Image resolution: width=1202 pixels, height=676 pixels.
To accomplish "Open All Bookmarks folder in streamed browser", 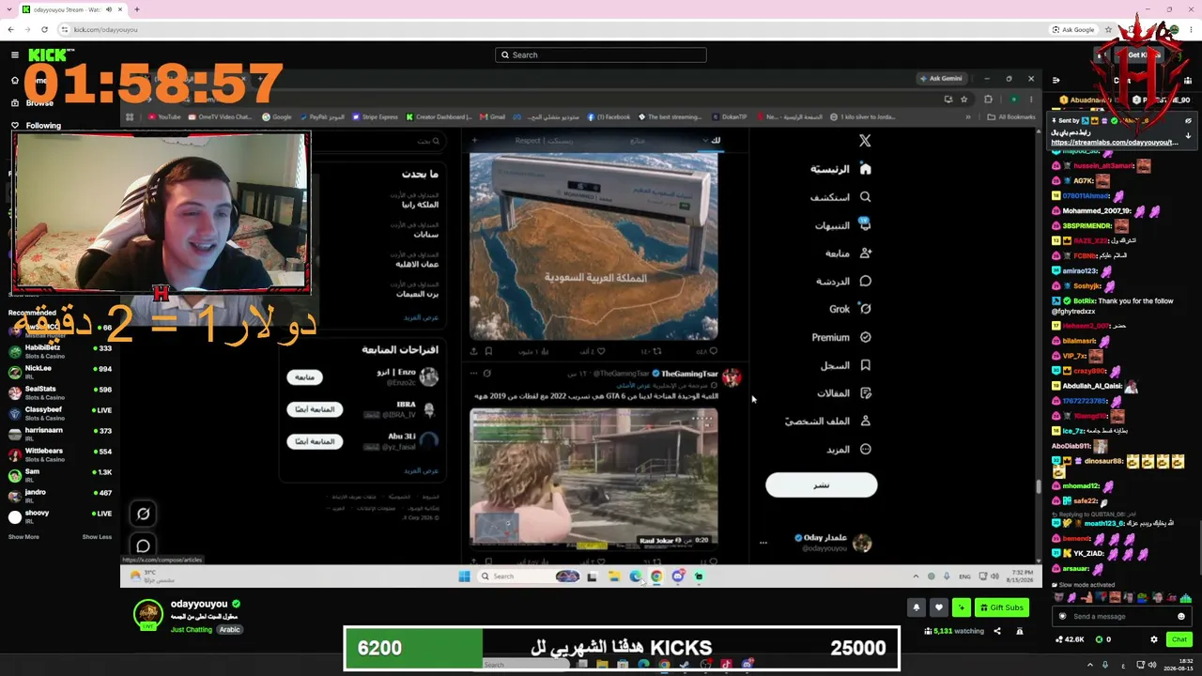I will tap(1010, 117).
